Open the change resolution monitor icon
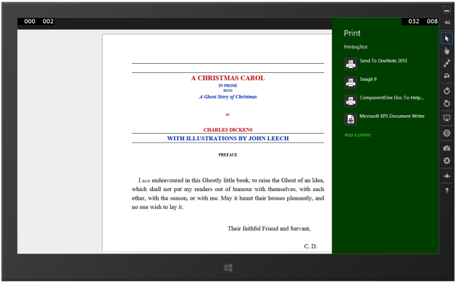 point(447,118)
